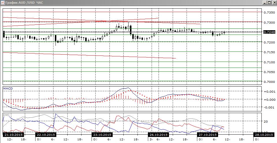Click the chart window icon in title bar

point(3,3)
